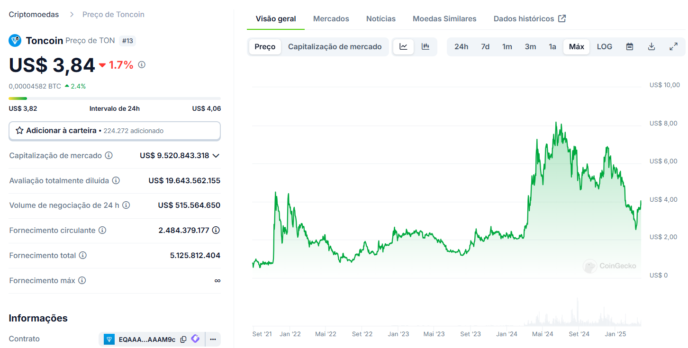Image resolution: width=688 pixels, height=348 pixels.
Task: Click info icon next to 2.484.379.177
Action: (216, 230)
